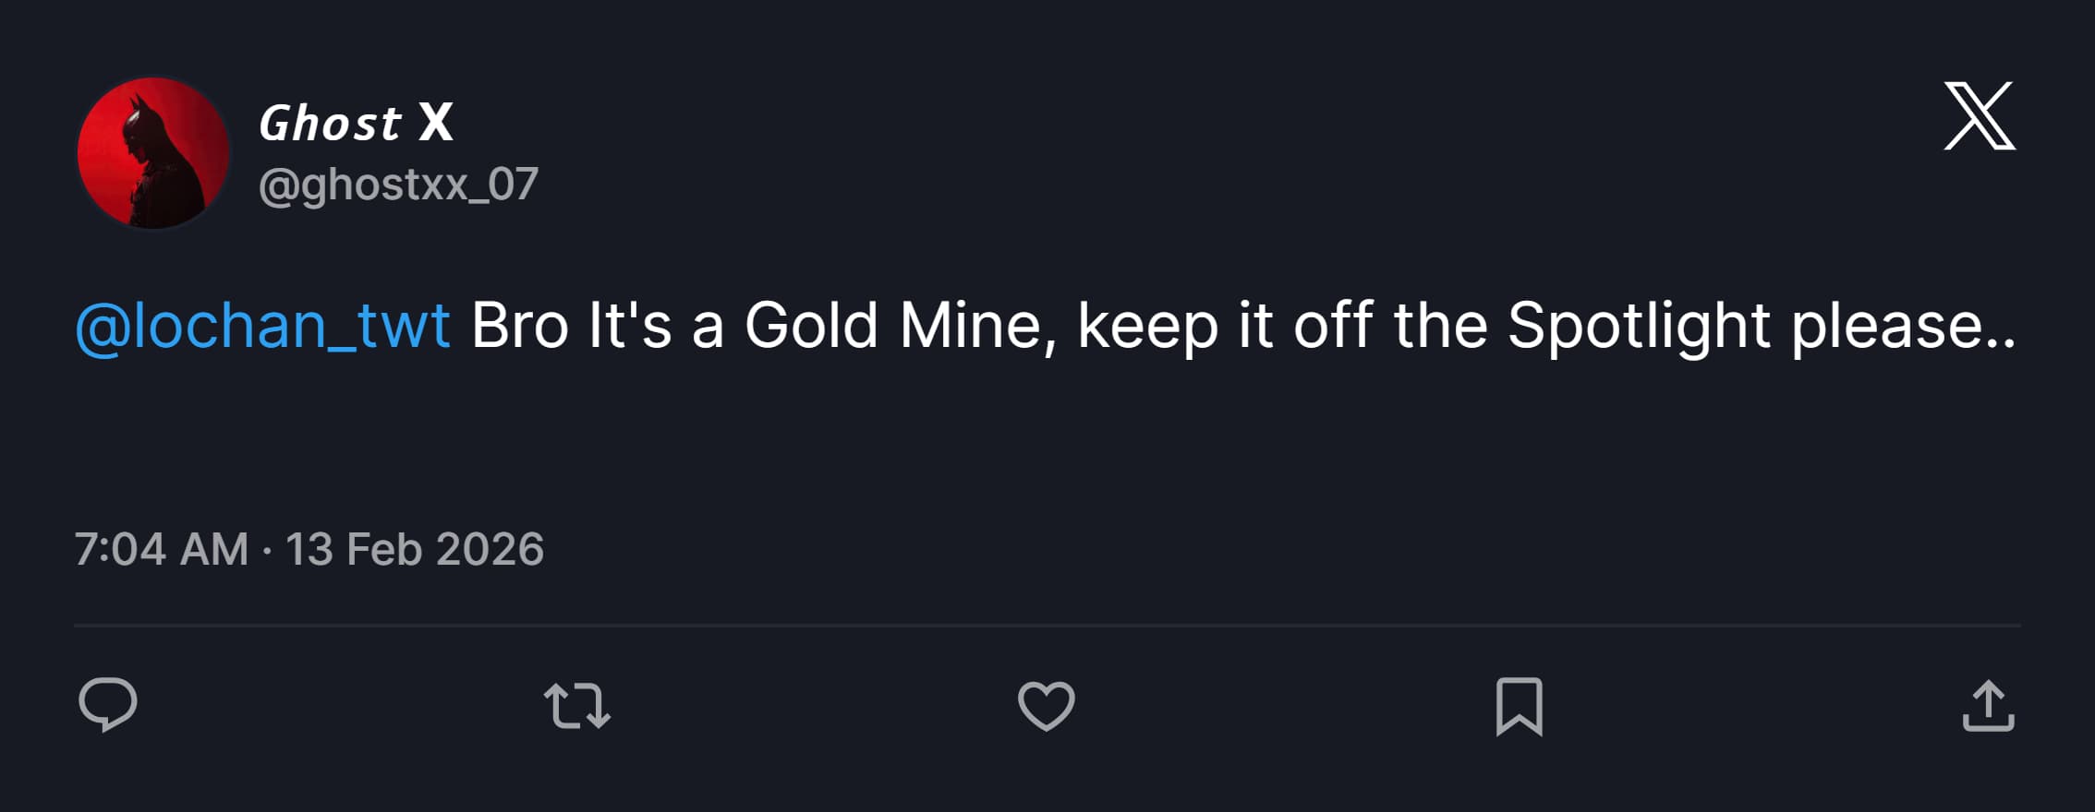Click the bold "X" in the display name
Viewport: 2095px width, 812px height.
coord(436,123)
